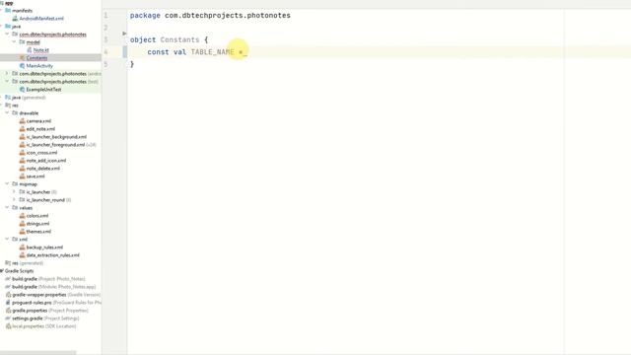Image resolution: width=631 pixels, height=355 pixels.
Task: Collapse the java folder arrow
Action: [1, 27]
